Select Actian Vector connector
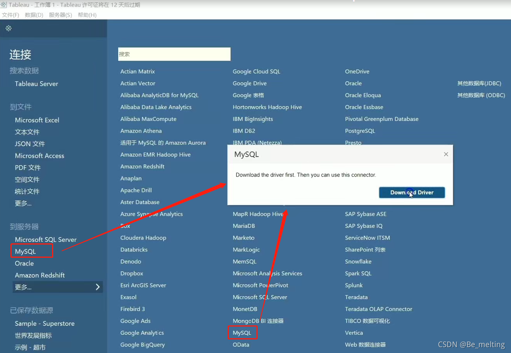 pyautogui.click(x=138, y=83)
